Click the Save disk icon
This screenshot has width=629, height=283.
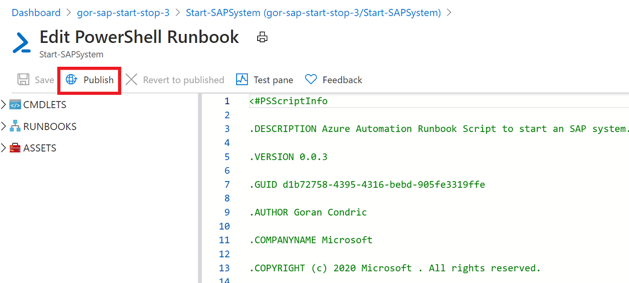[x=23, y=80]
